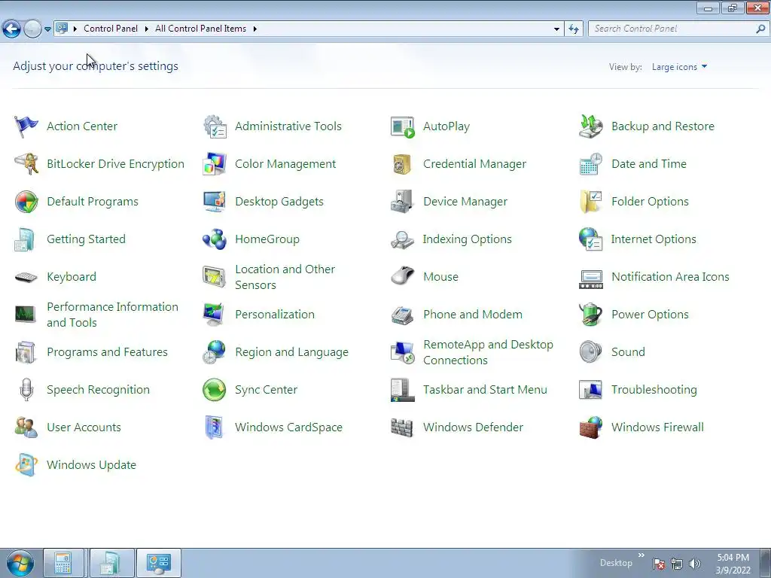Open the Keyboard icon

(x=26, y=277)
